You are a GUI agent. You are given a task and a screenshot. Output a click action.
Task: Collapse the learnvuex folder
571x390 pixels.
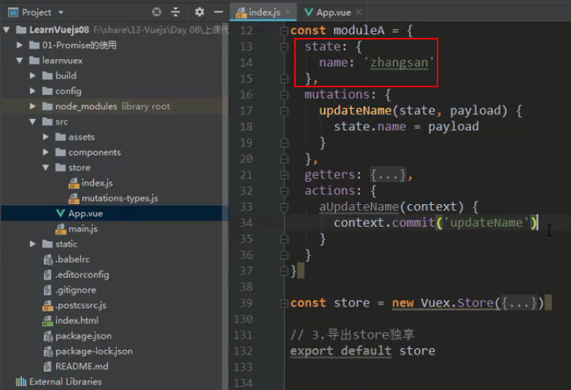point(20,60)
